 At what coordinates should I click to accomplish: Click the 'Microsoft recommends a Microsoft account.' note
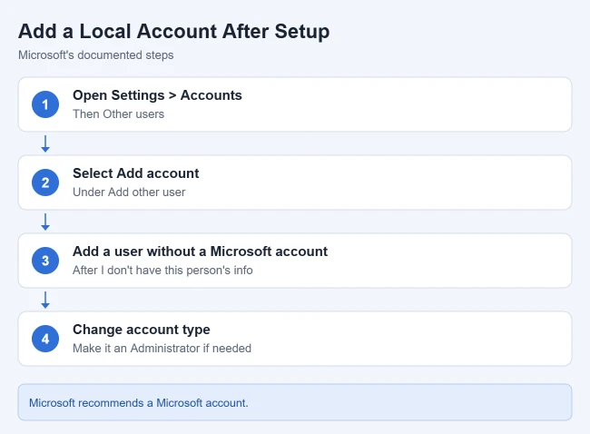pos(295,402)
